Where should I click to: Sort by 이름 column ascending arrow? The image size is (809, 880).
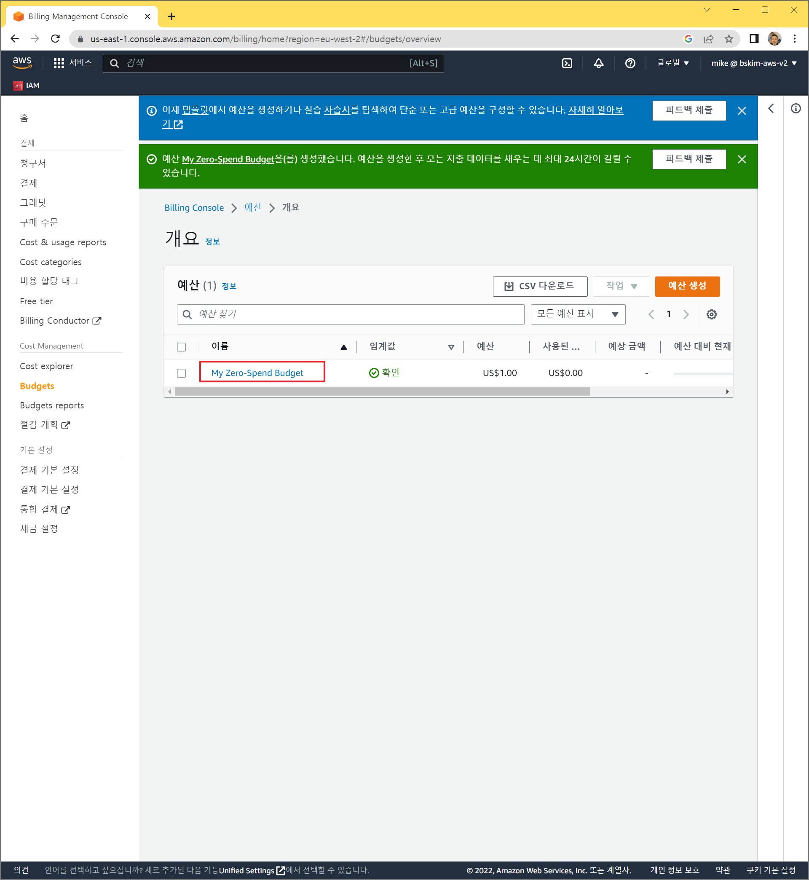(344, 347)
